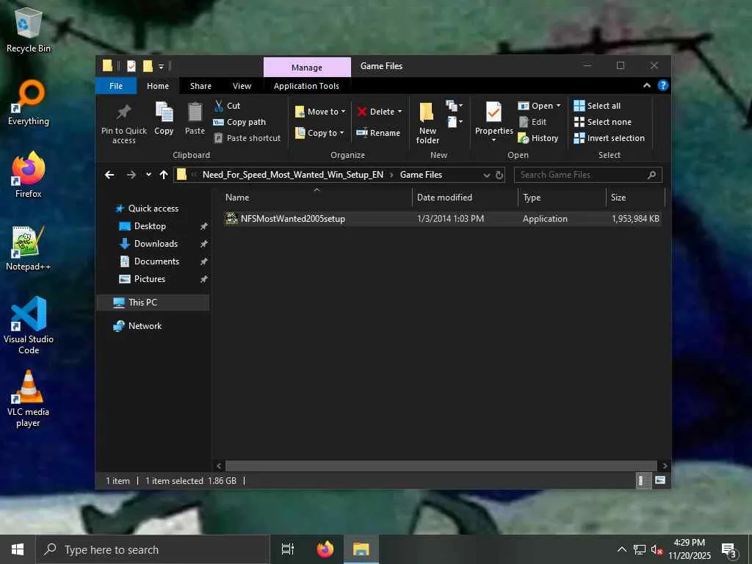Image resolution: width=752 pixels, height=564 pixels.
Task: Open the Application Tools tab
Action: pos(306,86)
